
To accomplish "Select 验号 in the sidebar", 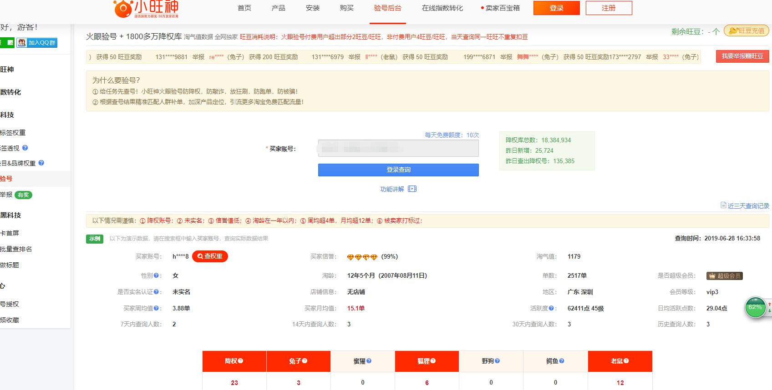I will (x=6, y=179).
